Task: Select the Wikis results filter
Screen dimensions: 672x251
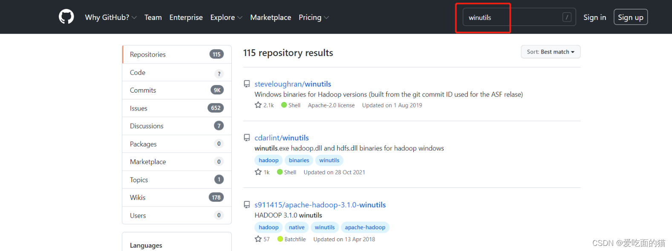Action: pos(177,197)
